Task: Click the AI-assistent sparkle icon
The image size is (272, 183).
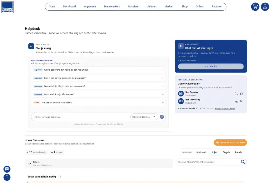Action: coord(181,46)
